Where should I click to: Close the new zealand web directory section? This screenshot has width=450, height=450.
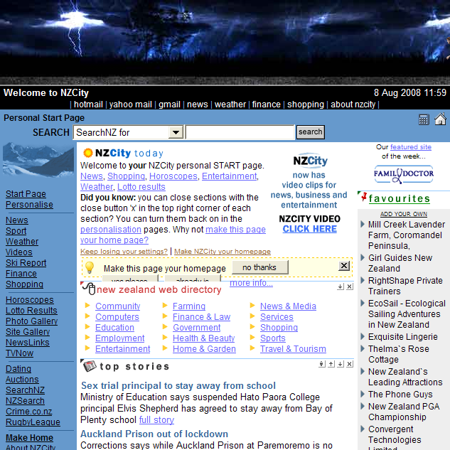pos(350,286)
